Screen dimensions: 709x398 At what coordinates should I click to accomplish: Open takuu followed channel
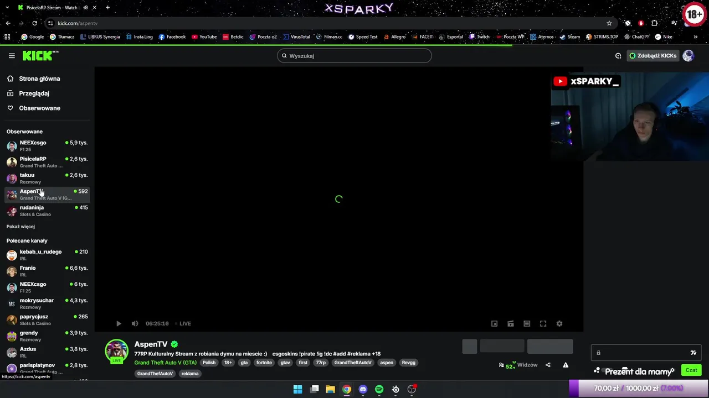47,178
